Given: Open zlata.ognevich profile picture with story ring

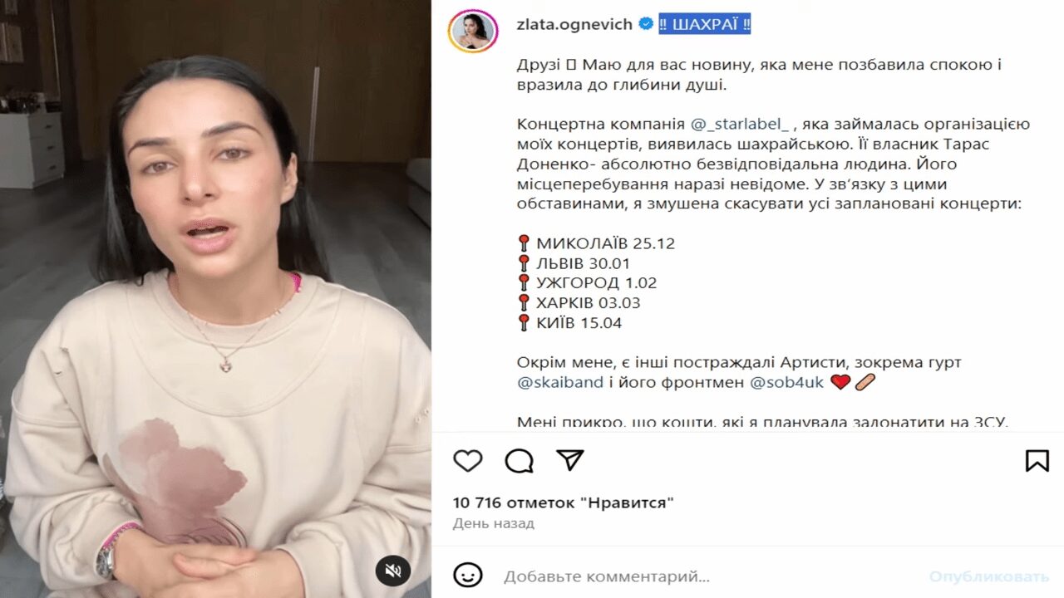Looking at the screenshot, I should click(x=472, y=32).
